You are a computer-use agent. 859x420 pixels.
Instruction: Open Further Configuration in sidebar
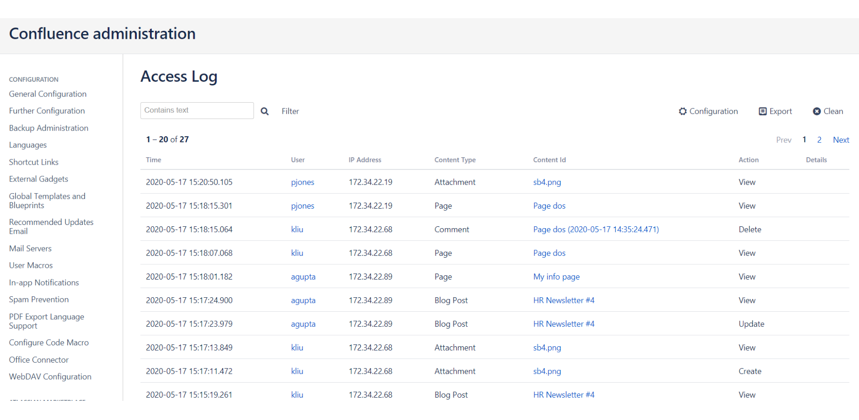coord(47,111)
